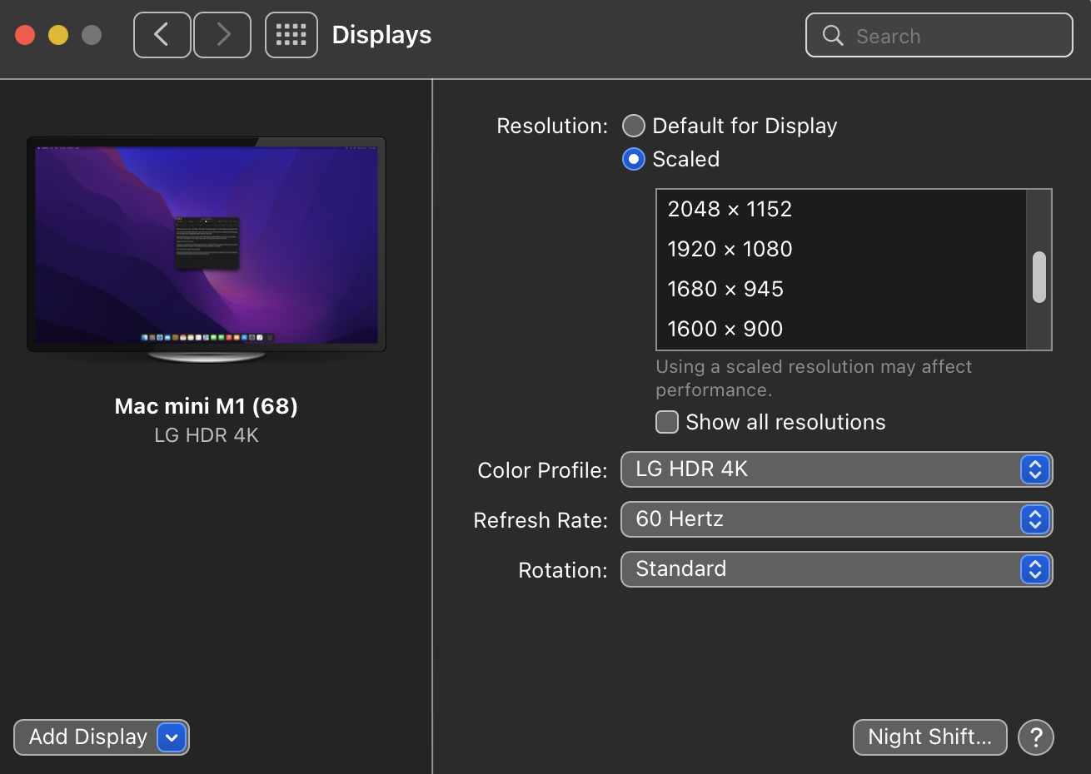Image resolution: width=1091 pixels, height=774 pixels.
Task: Show all preferences grid icon
Action: click(291, 35)
